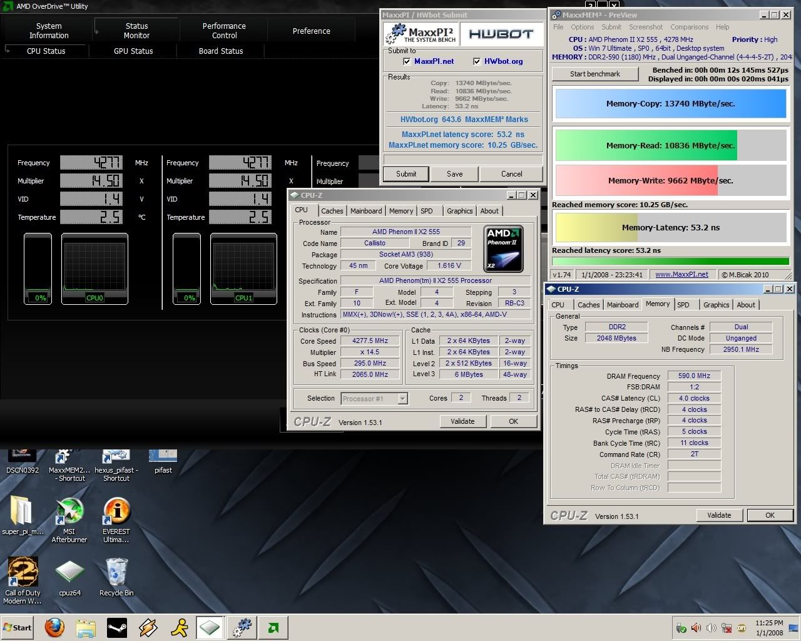801x641 pixels.
Task: Click the taskbar clock showing 11:25 PM
Action: click(x=769, y=628)
